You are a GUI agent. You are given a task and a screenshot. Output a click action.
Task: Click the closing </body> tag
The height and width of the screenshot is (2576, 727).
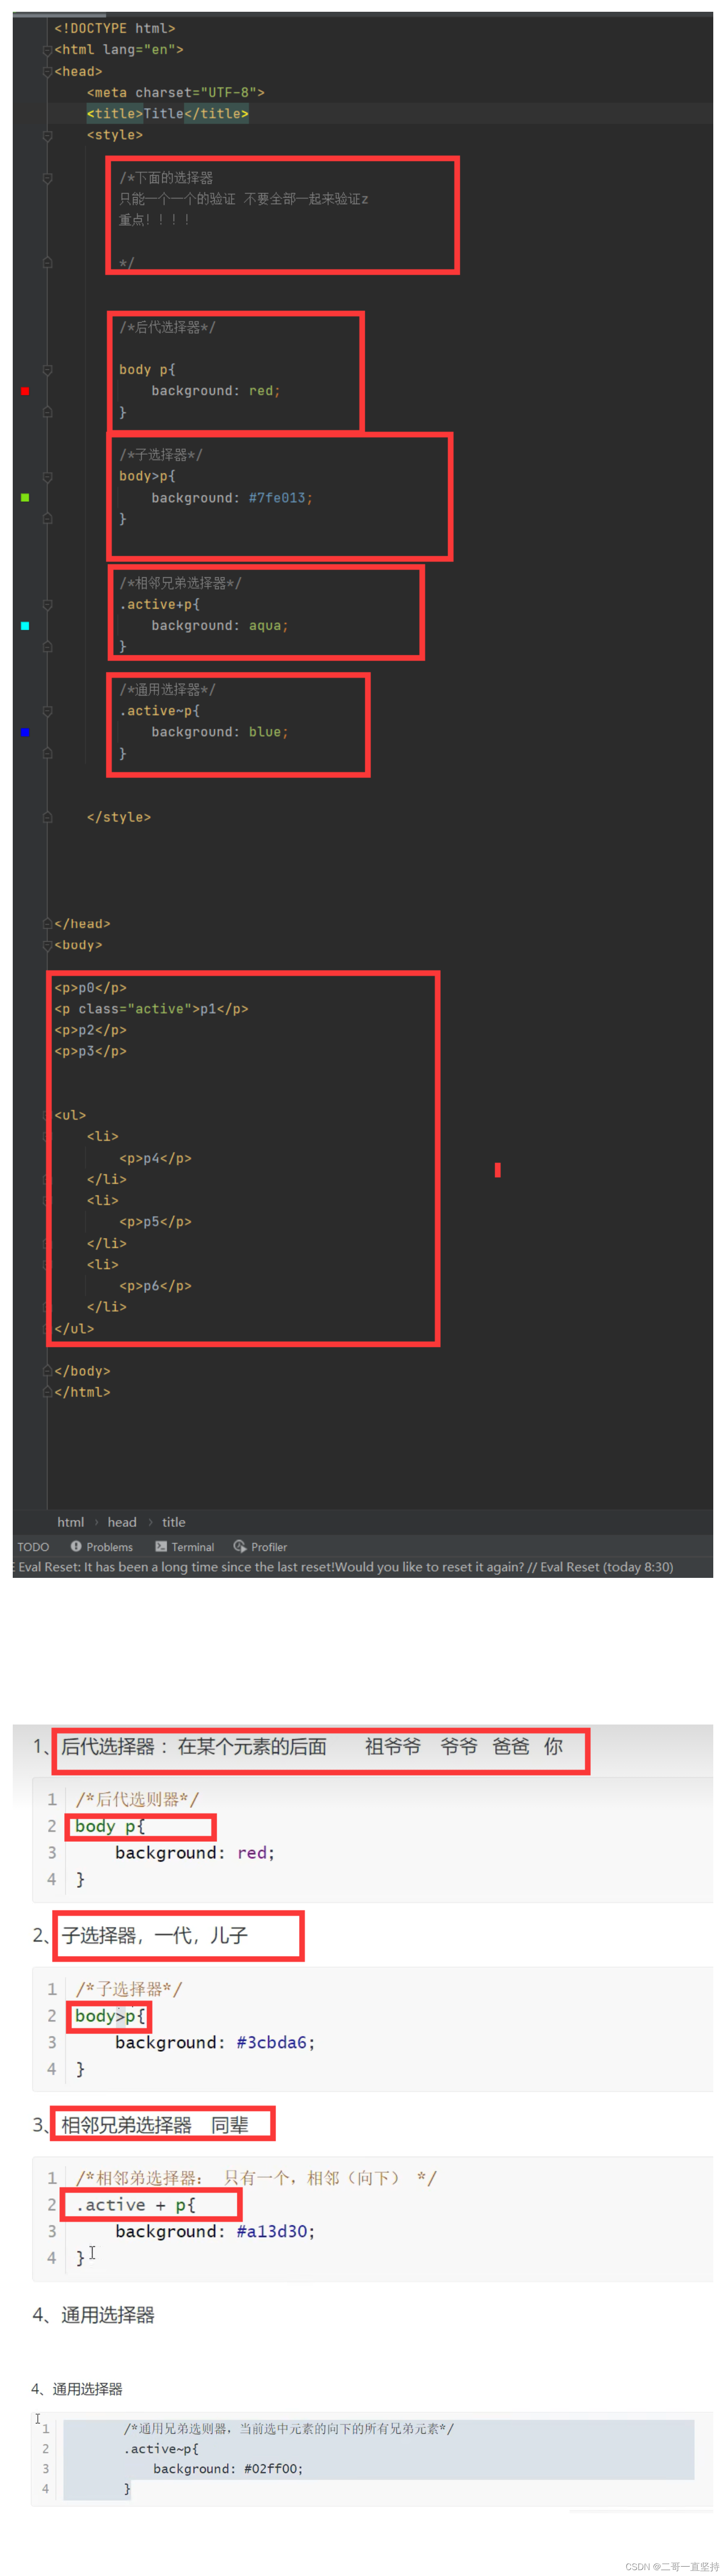point(82,1371)
